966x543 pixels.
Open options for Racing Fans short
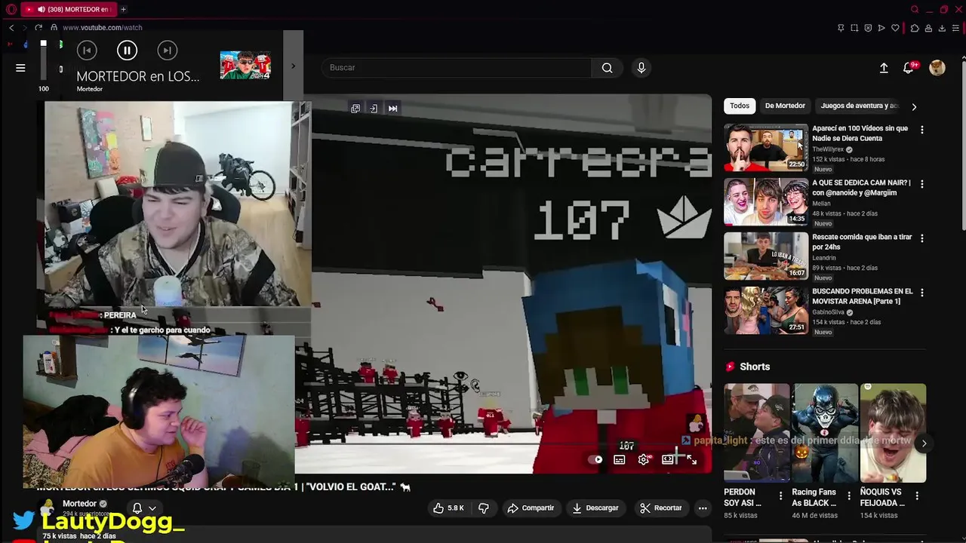[849, 496]
